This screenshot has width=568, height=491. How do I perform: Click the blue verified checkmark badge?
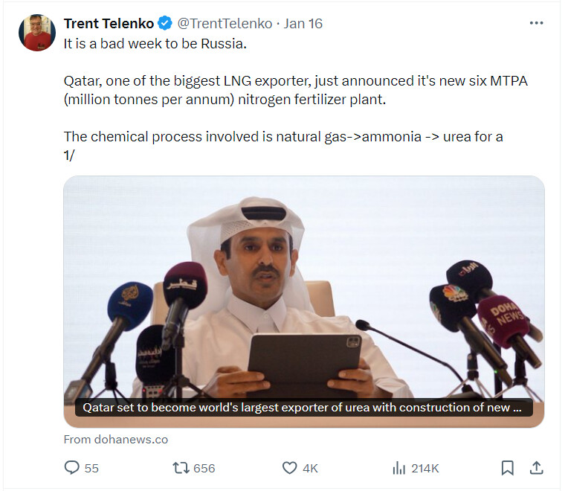tap(165, 23)
